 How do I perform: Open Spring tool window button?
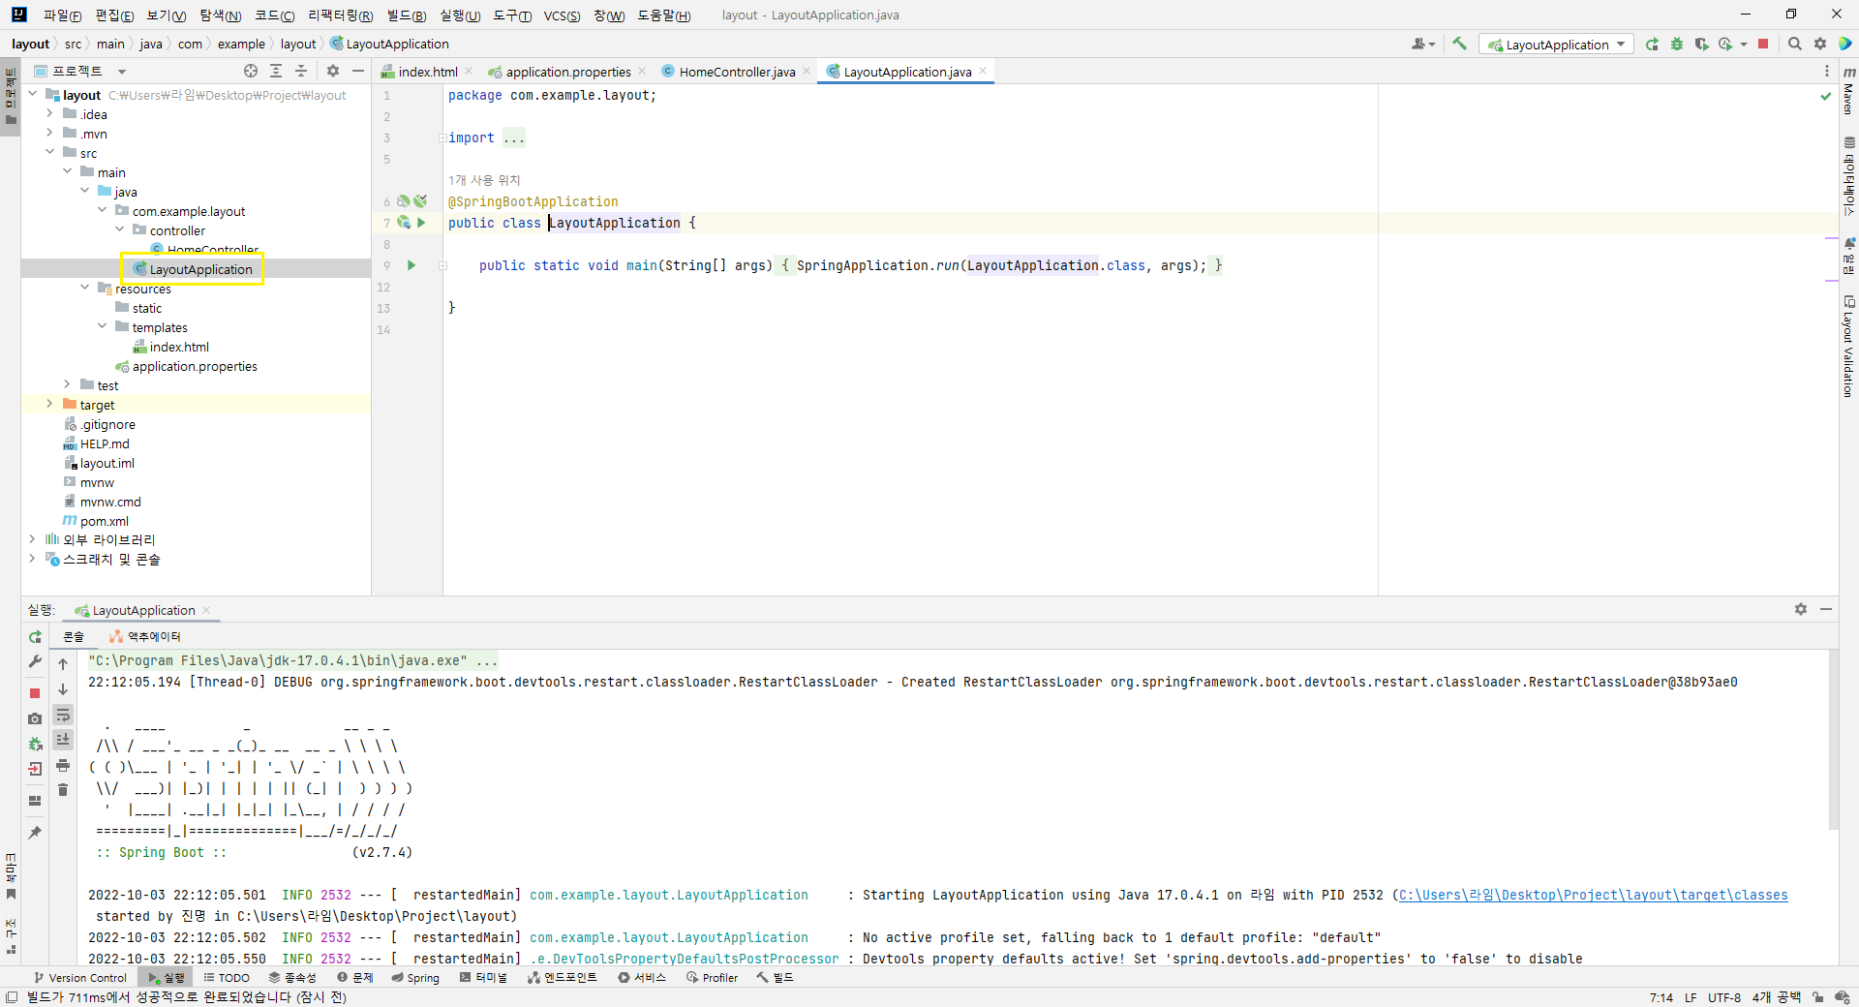[415, 978]
